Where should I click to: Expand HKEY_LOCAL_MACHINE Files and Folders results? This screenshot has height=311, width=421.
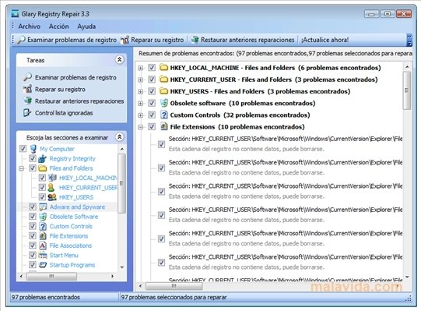point(140,68)
